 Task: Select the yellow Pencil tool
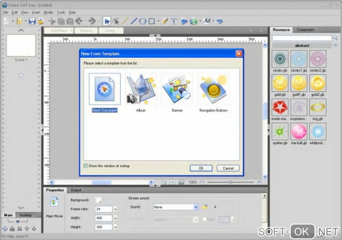[125, 21]
